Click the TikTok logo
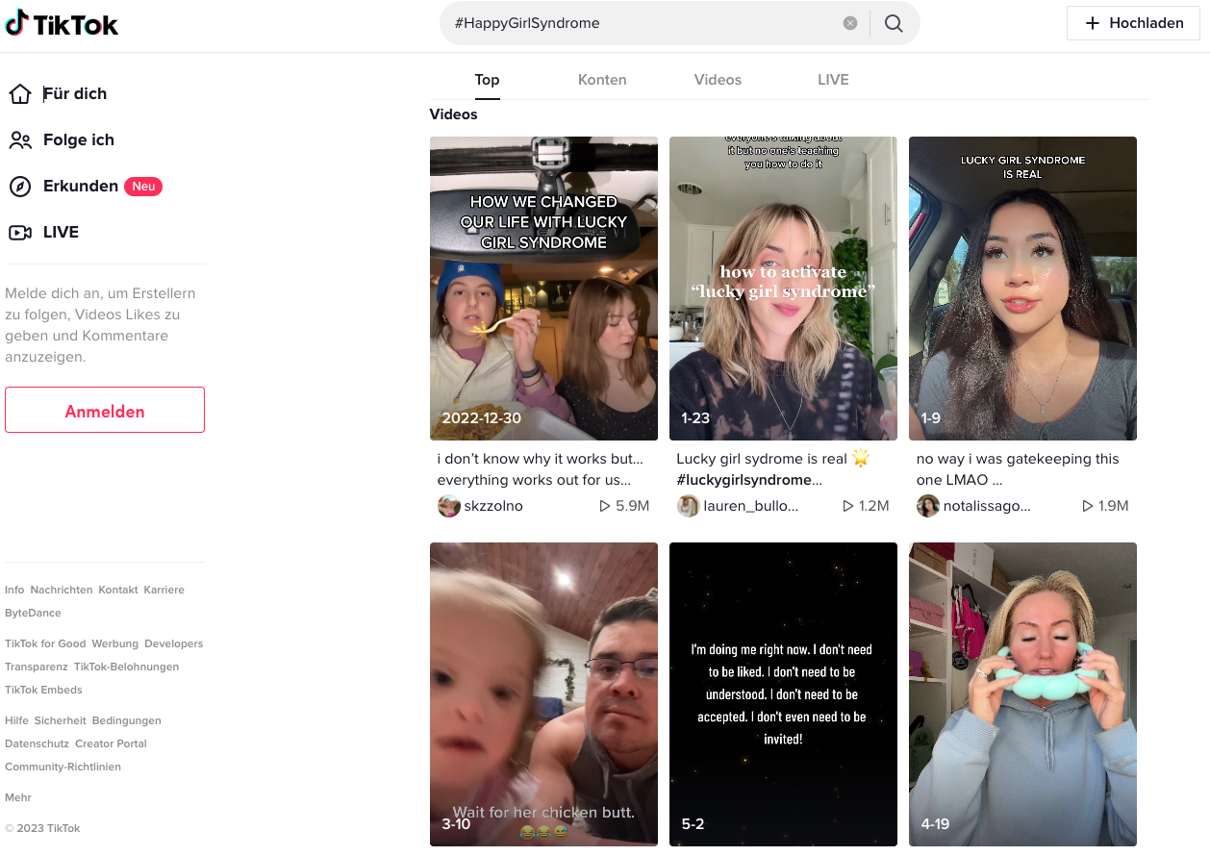This screenshot has height=856, width=1210. pyautogui.click(x=62, y=24)
